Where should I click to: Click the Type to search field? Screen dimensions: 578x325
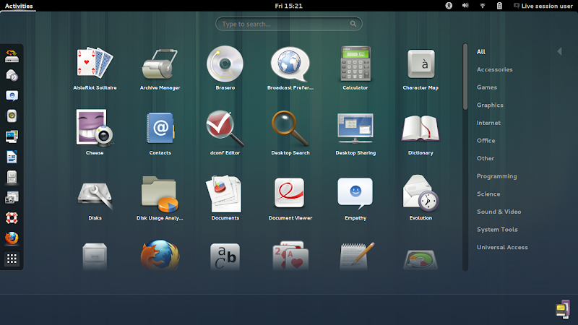point(288,24)
